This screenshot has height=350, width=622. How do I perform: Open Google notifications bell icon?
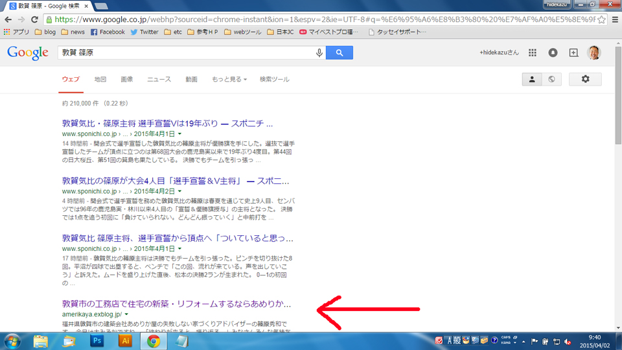click(x=553, y=52)
